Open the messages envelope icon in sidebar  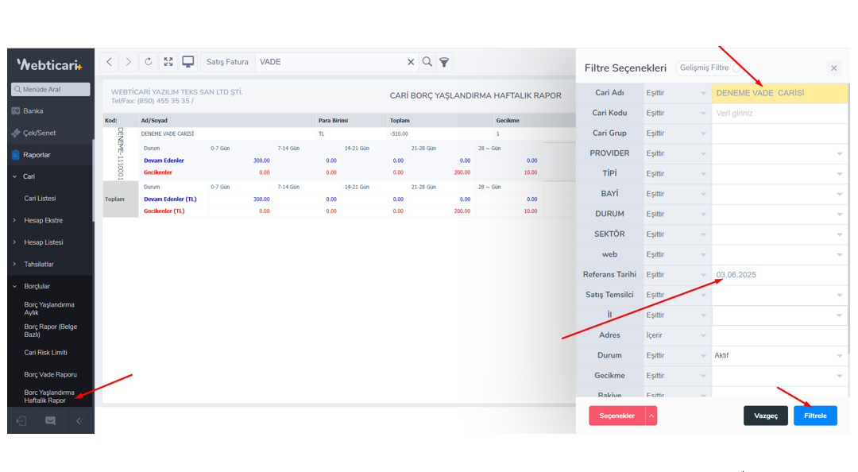click(50, 421)
